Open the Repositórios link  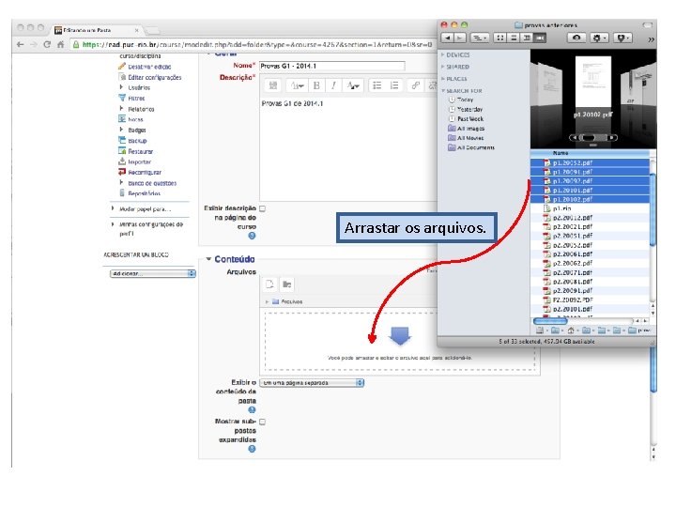(x=144, y=193)
